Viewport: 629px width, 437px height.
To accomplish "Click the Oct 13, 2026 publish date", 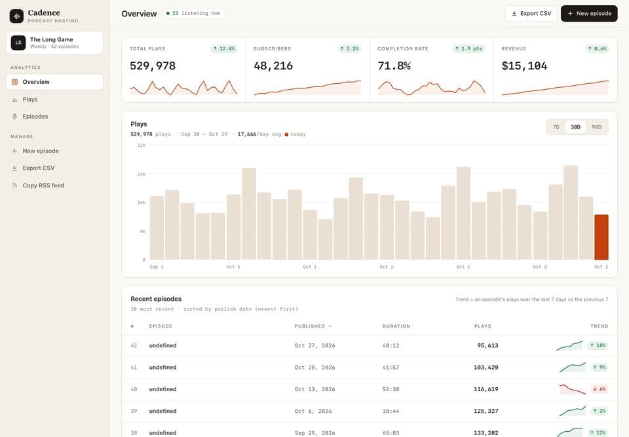I will click(315, 389).
